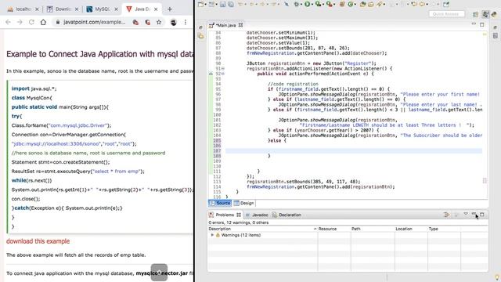Screen dimensions: 501x282
Task: Select the perspective icon right of Java perspective
Action: 494,14
